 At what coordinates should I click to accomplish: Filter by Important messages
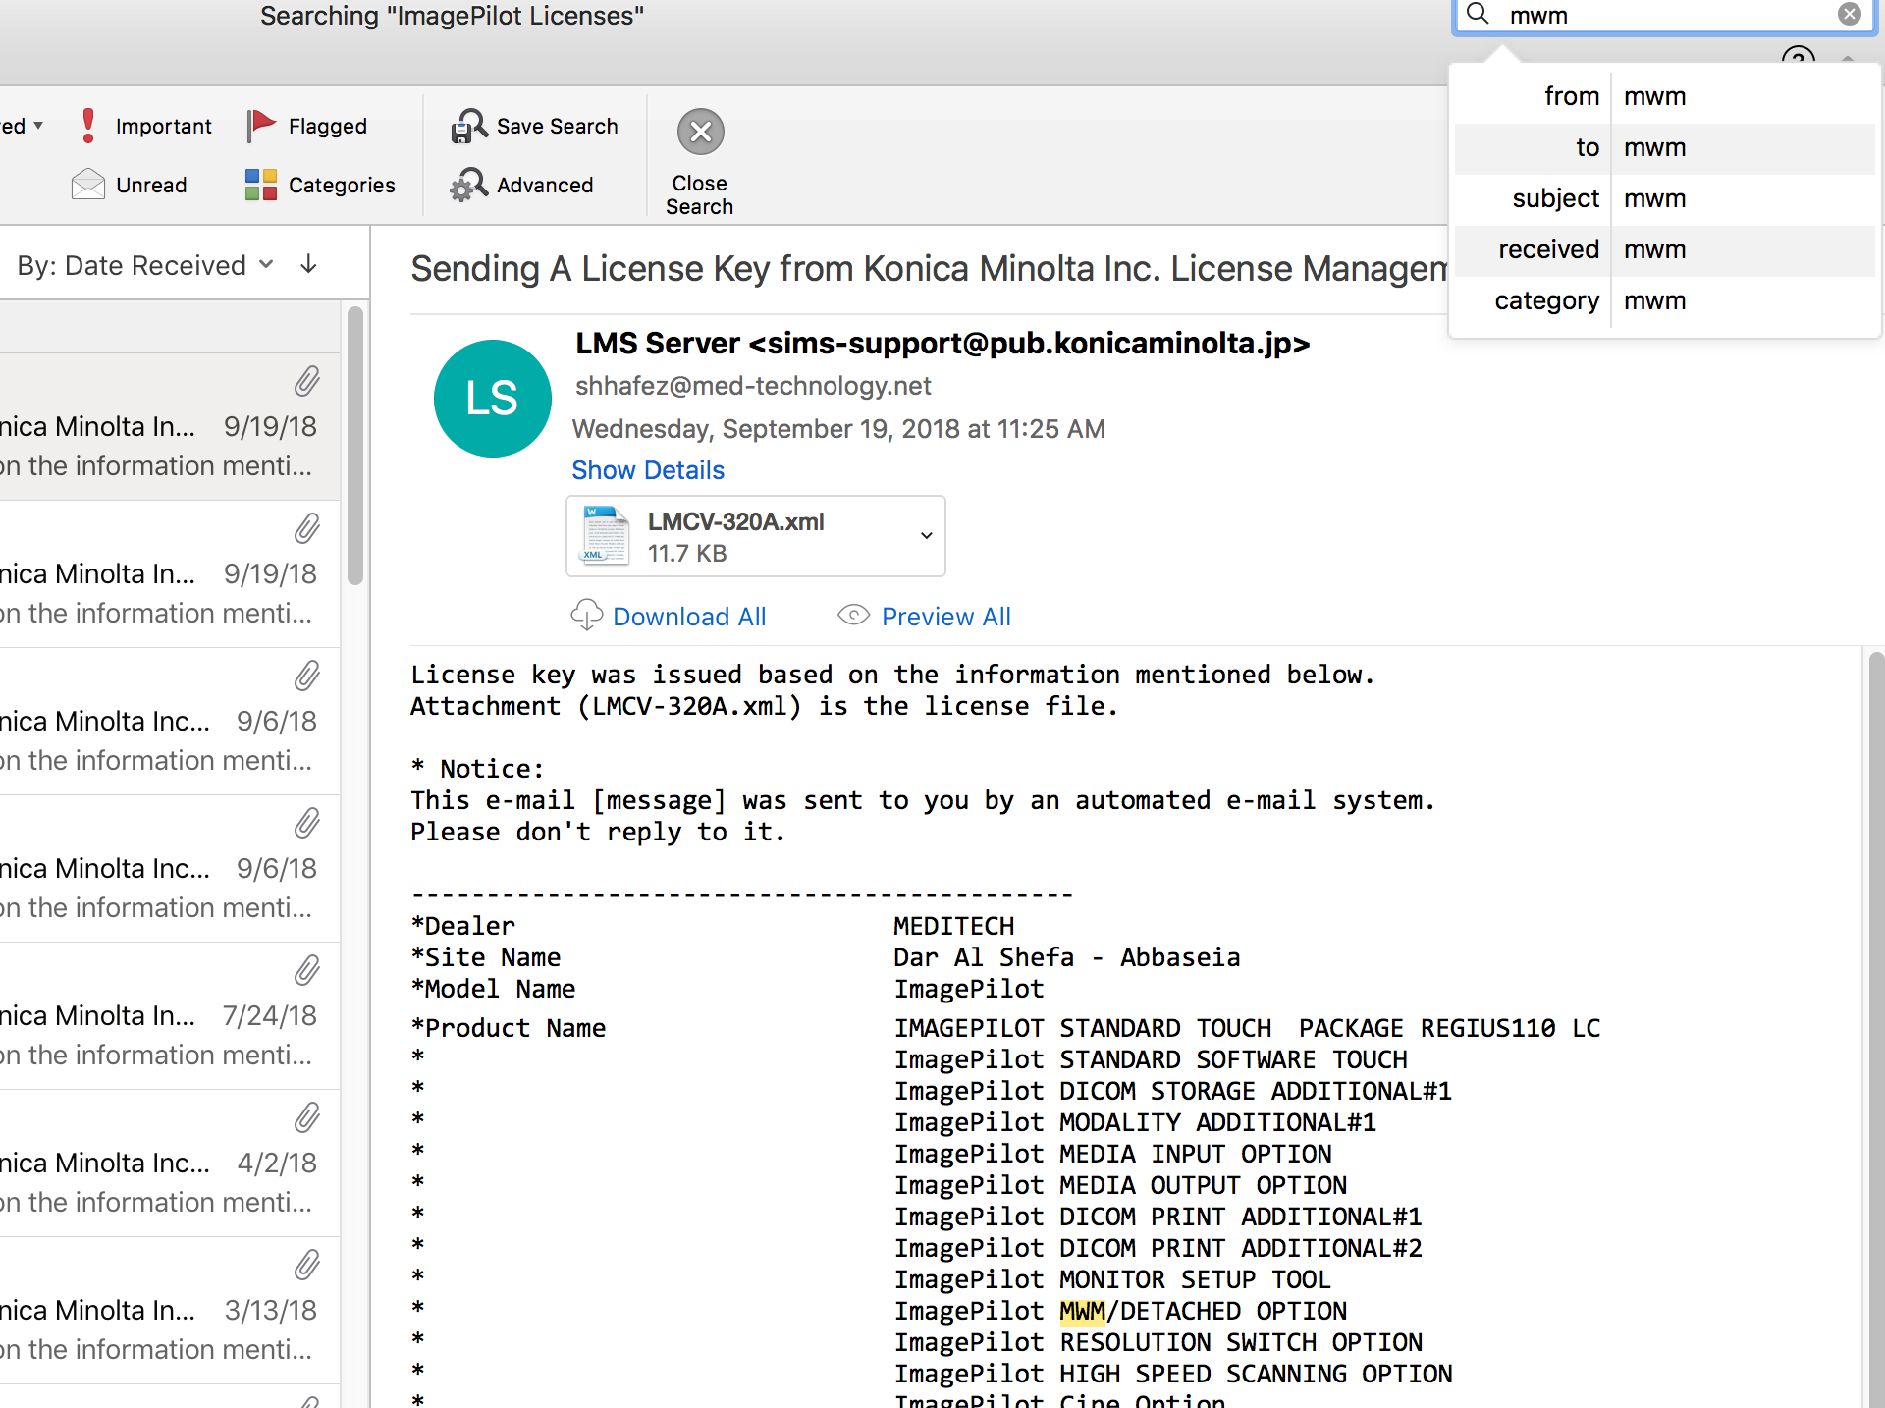(x=145, y=126)
